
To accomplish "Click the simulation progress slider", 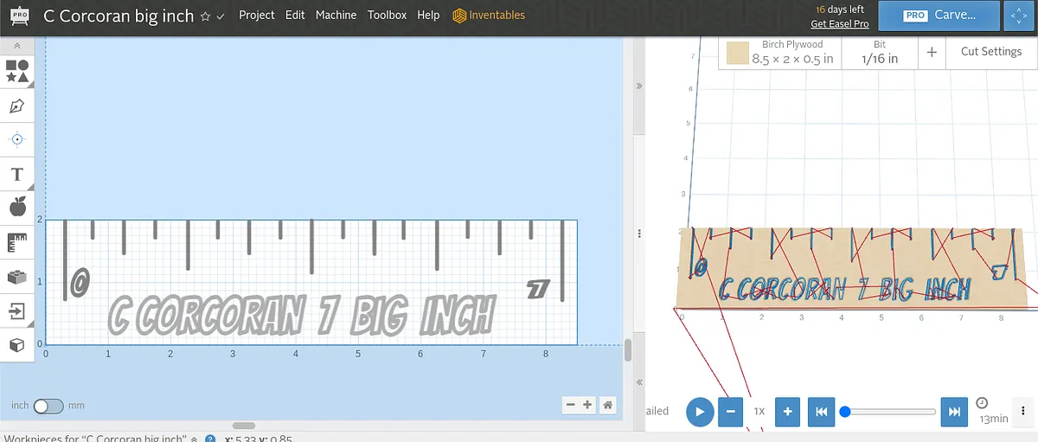I will pyautogui.click(x=890, y=412).
